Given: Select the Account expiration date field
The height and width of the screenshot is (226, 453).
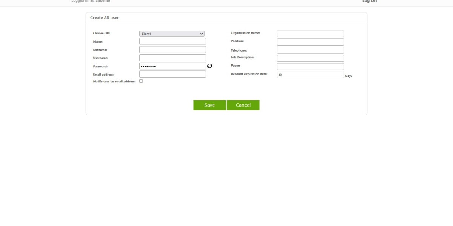Looking at the screenshot, I should click(x=310, y=74).
